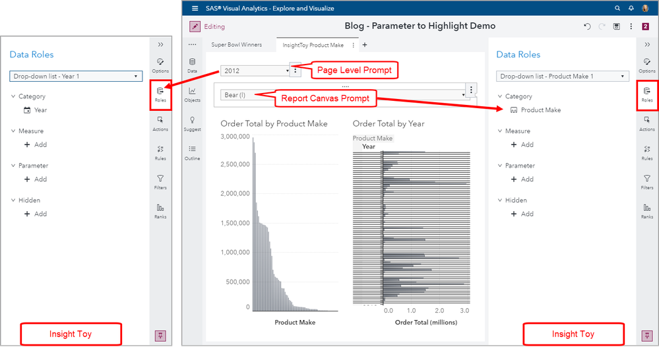The width and height of the screenshot is (659, 347).
Task: Add a Measure in left Data Roles
Action: pyautogui.click(x=36, y=144)
